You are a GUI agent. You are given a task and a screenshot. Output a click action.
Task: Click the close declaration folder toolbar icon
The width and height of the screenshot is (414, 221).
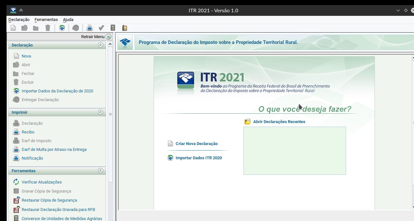(x=36, y=28)
